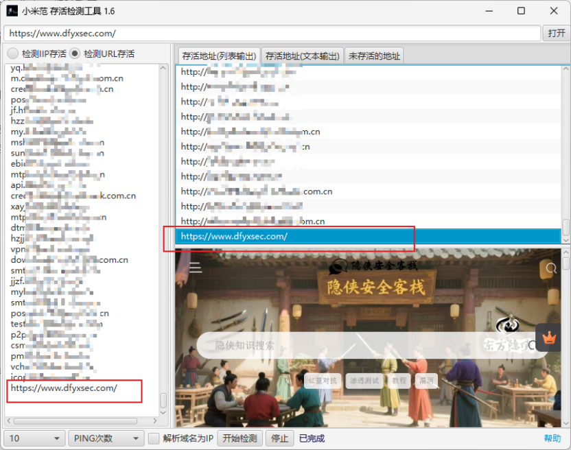Open the 帮助 link
Screen dimensions: 571x450
(x=552, y=438)
